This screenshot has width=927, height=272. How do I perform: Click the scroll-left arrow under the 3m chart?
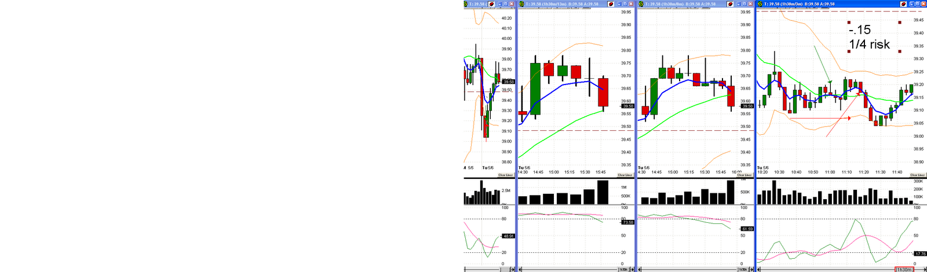pos(758,269)
